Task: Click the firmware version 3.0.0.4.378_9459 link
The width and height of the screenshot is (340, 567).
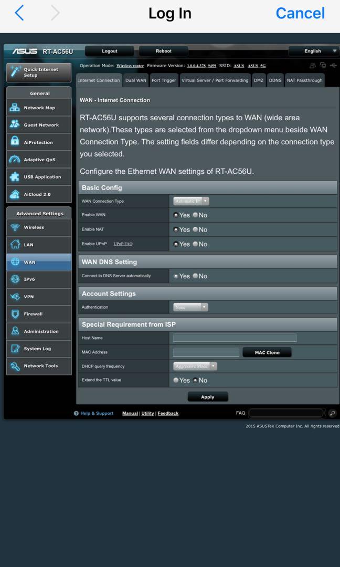Action: tap(201, 66)
